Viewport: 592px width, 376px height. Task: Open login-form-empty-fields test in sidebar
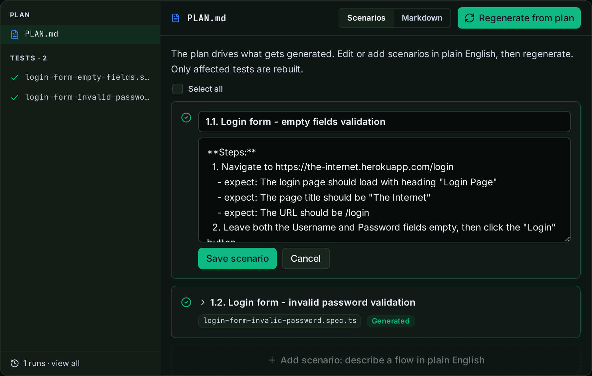coord(80,77)
